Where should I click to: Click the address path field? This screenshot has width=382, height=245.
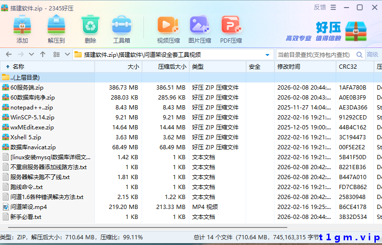point(173,54)
